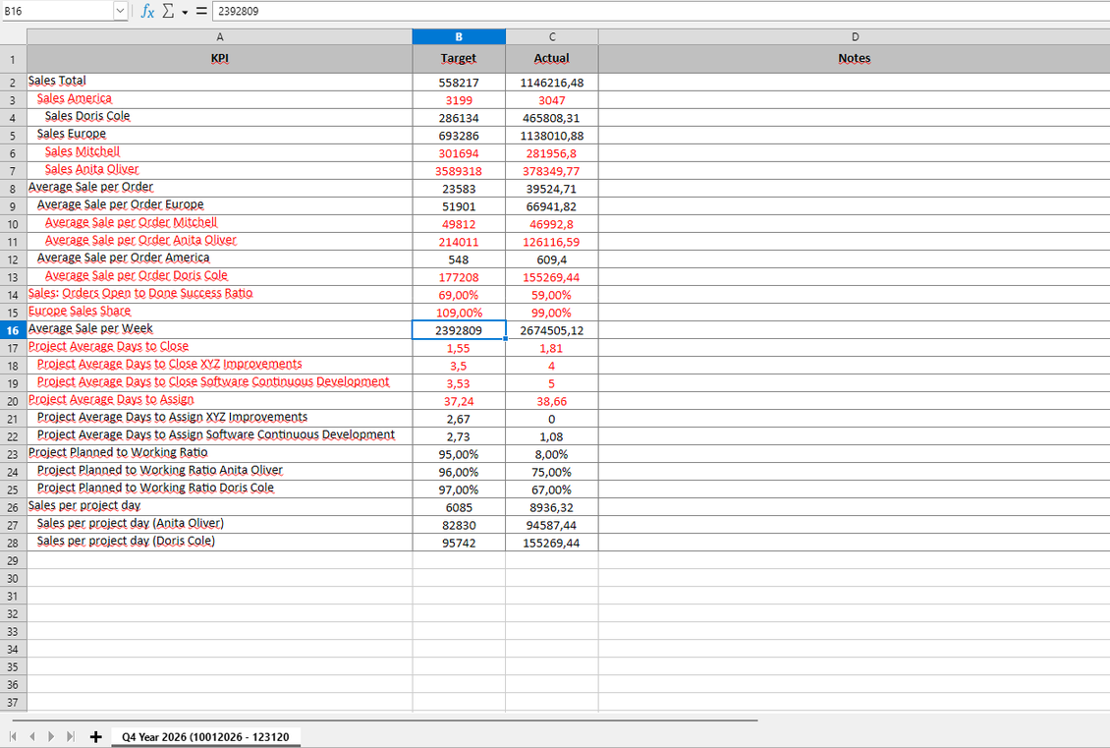Select the Sales Doris Cole cell

219,118
